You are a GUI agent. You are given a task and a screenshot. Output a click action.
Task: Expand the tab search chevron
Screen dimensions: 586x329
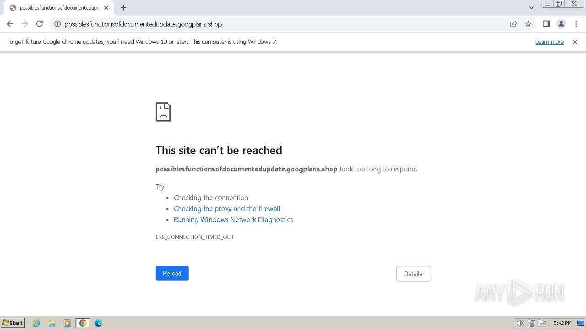coord(531,8)
